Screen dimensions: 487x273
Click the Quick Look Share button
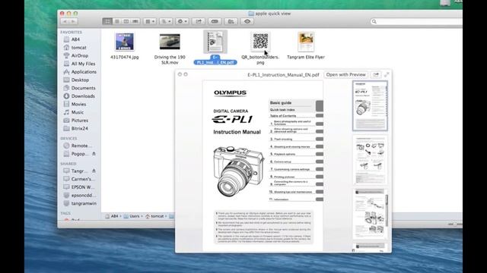tap(376, 74)
